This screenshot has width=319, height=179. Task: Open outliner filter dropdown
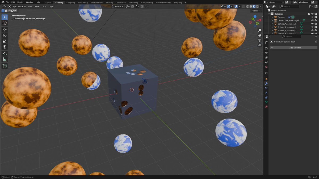(x=311, y=6)
